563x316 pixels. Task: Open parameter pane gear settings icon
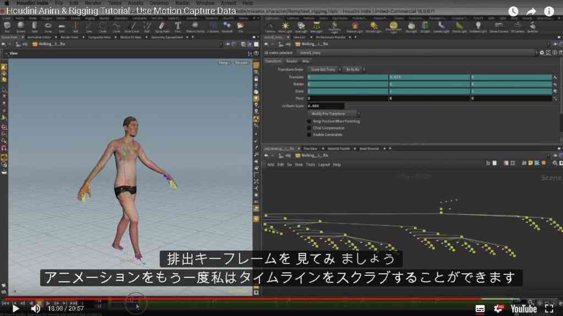(x=542, y=53)
